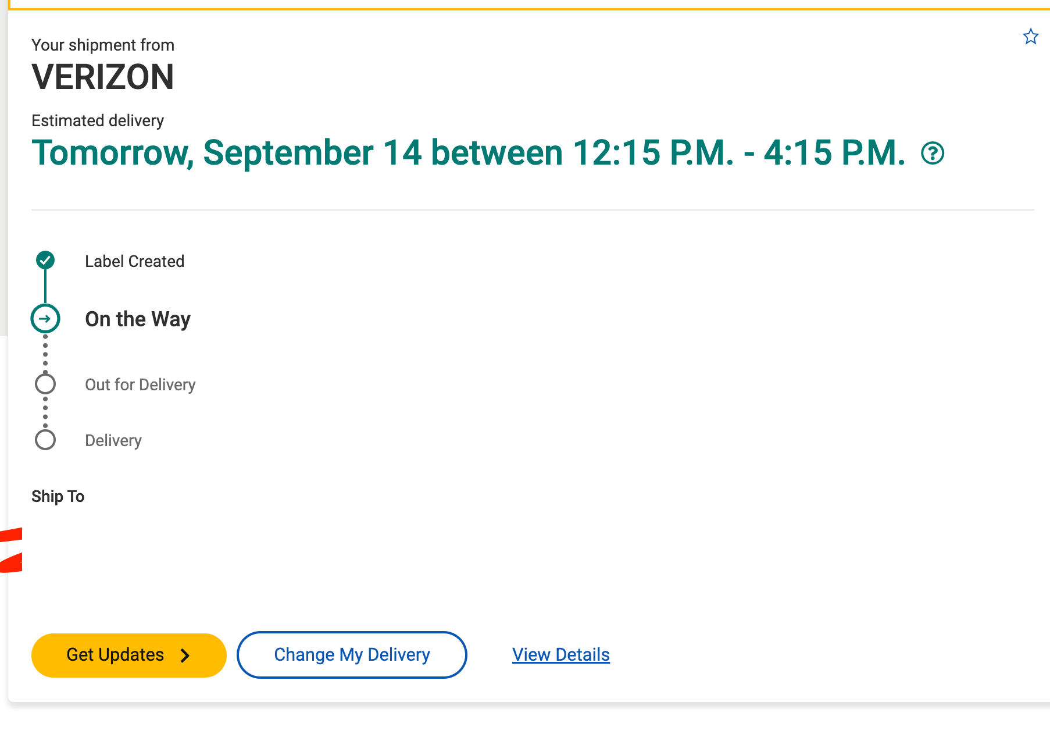Click the Estimated delivery label

98,120
